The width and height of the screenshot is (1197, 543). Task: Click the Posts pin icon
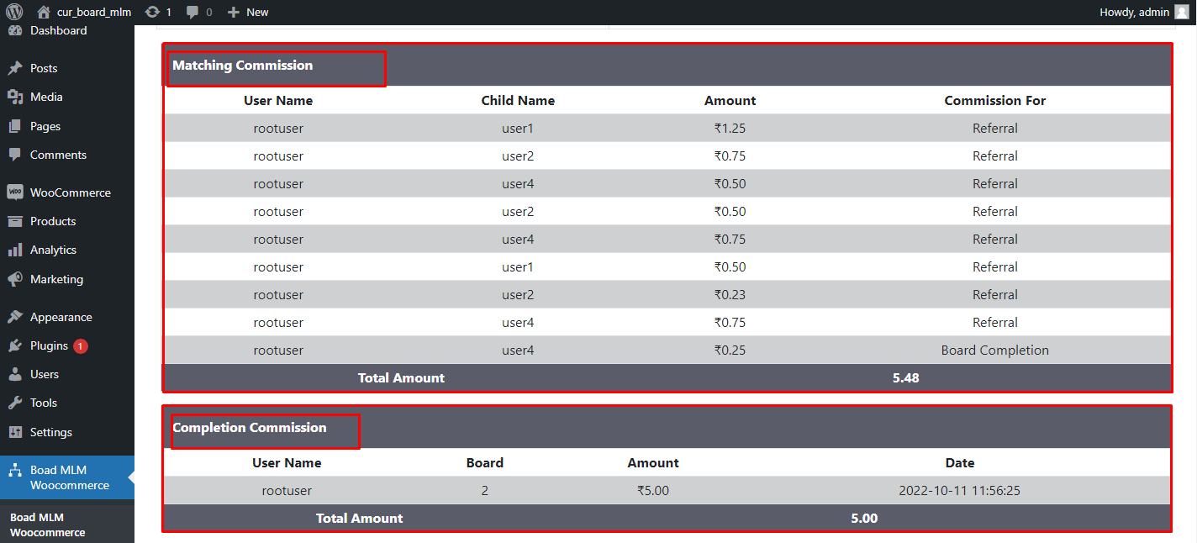click(15, 68)
